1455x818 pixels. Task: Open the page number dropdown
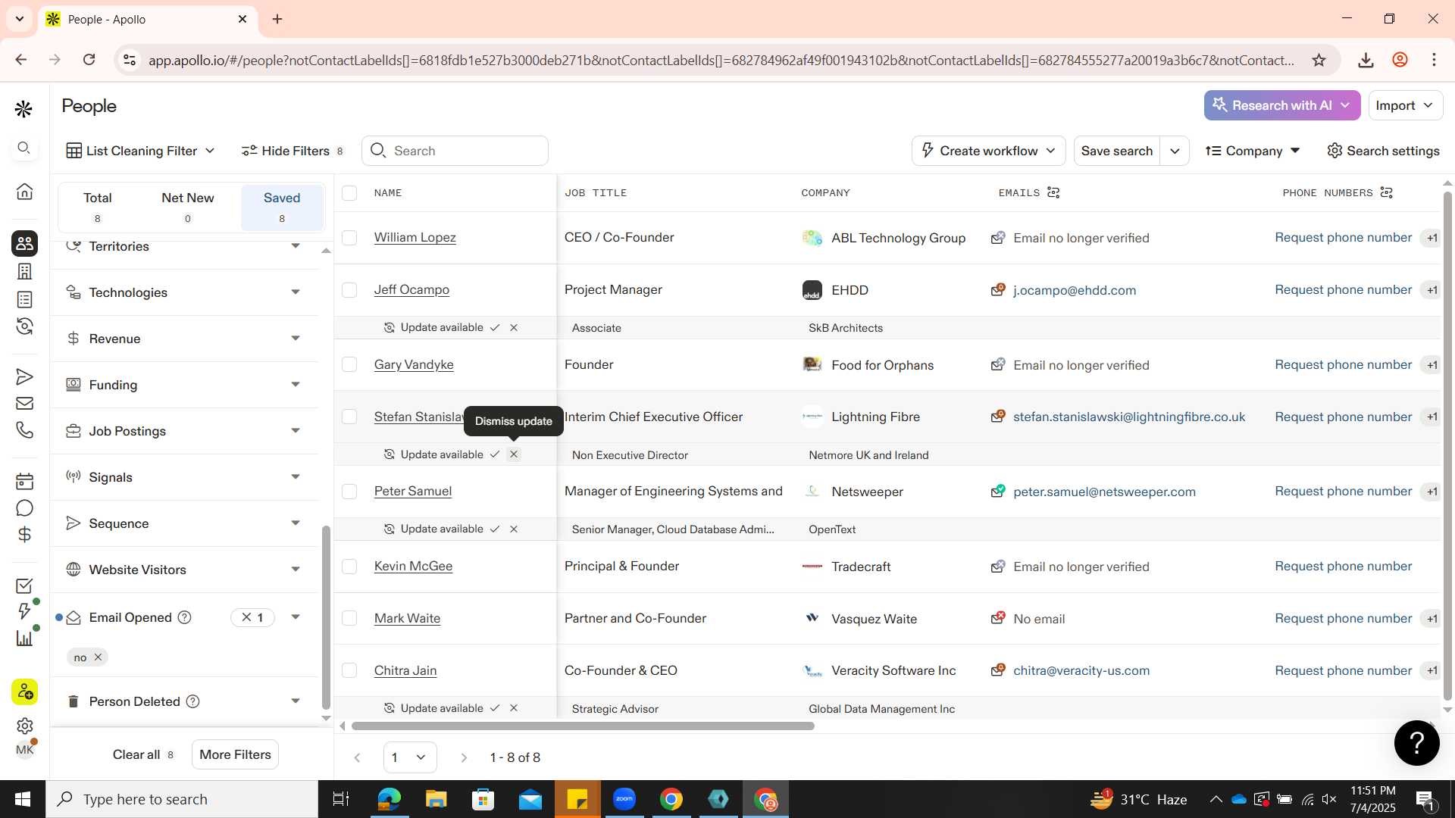pyautogui.click(x=410, y=757)
